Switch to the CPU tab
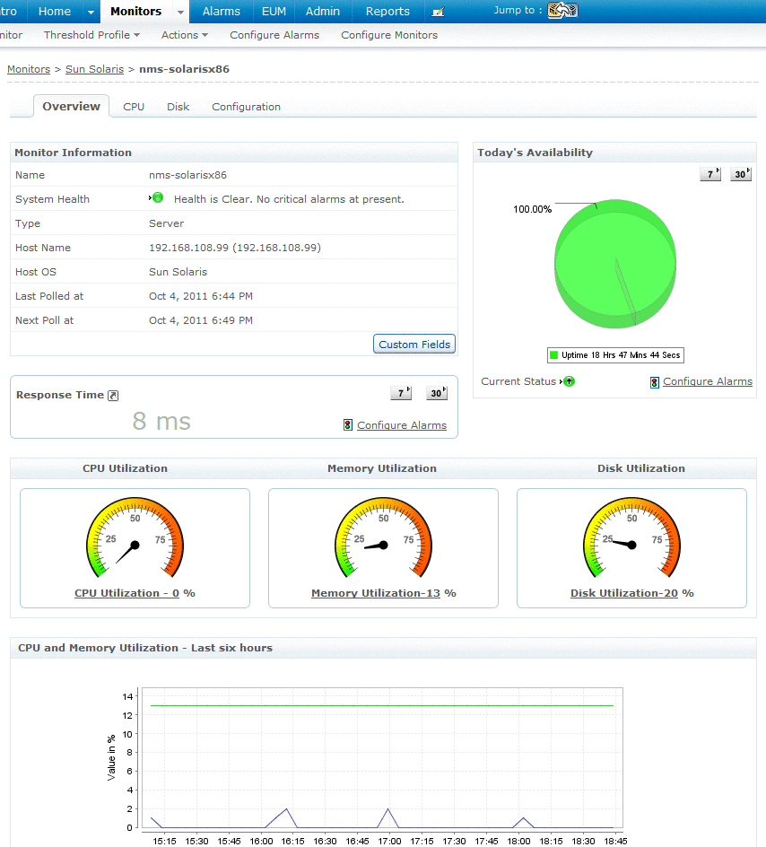This screenshot has height=847, width=766. pos(133,106)
